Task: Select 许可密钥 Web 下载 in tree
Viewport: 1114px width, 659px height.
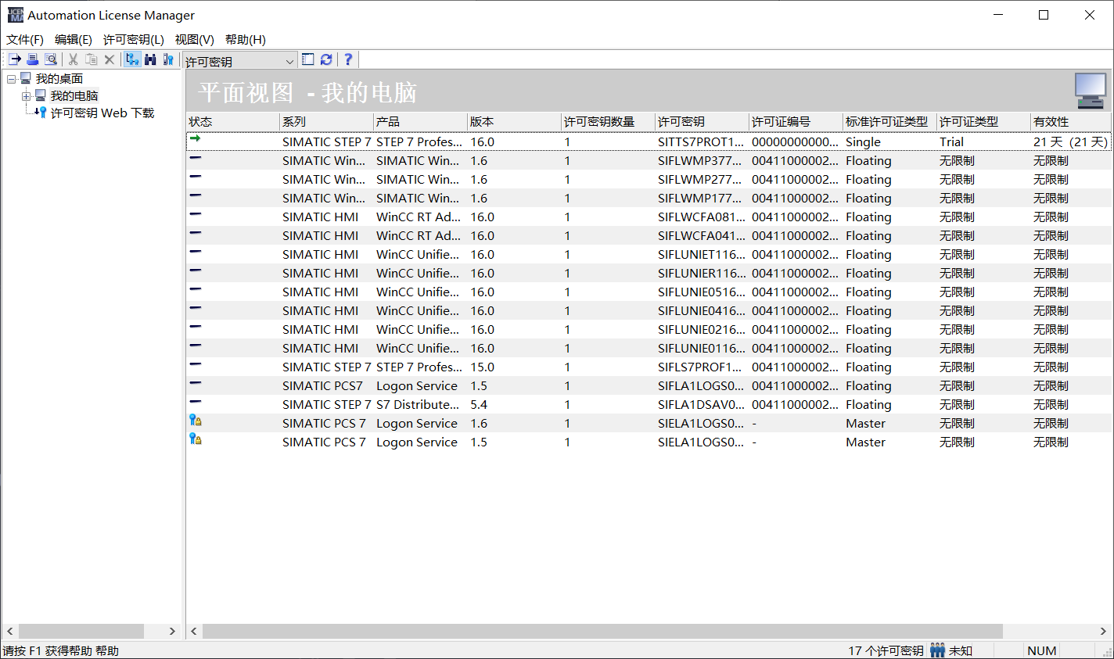Action: [x=102, y=113]
